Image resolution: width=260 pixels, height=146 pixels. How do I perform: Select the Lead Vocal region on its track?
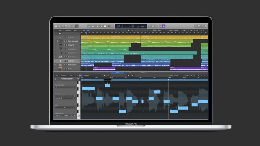tap(103, 61)
